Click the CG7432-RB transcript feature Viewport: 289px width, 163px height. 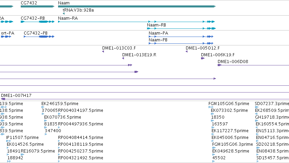[38, 22]
